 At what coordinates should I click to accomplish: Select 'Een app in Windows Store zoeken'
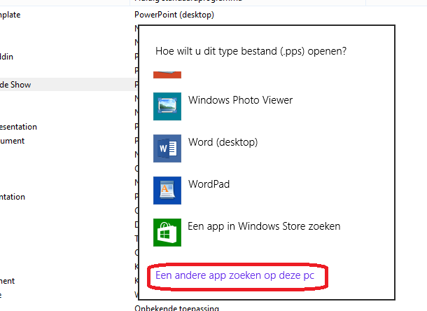point(264,226)
